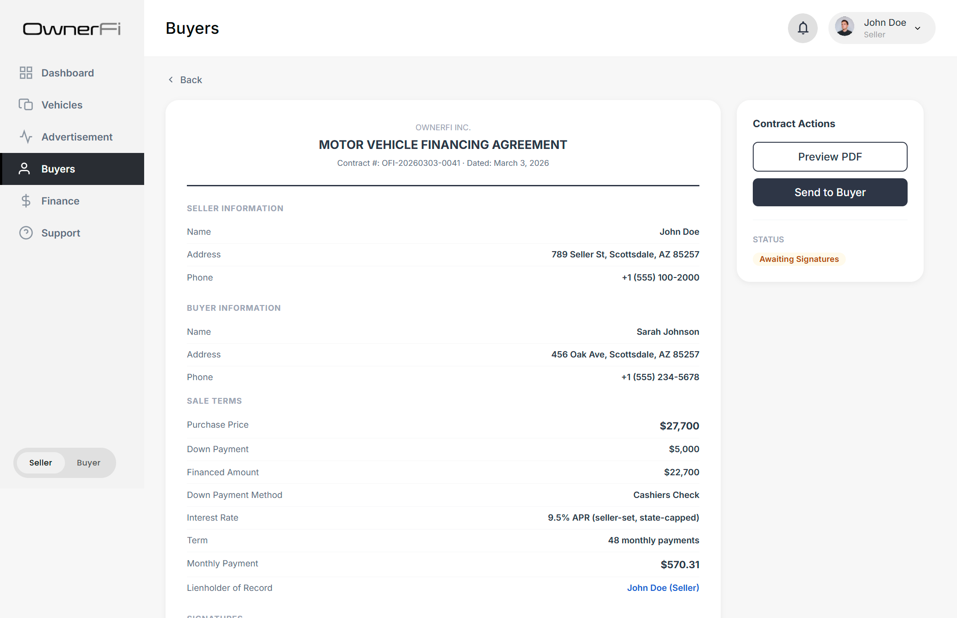Click the 9.5% APR interest rate value
Image resolution: width=957 pixels, height=618 pixels.
[623, 518]
